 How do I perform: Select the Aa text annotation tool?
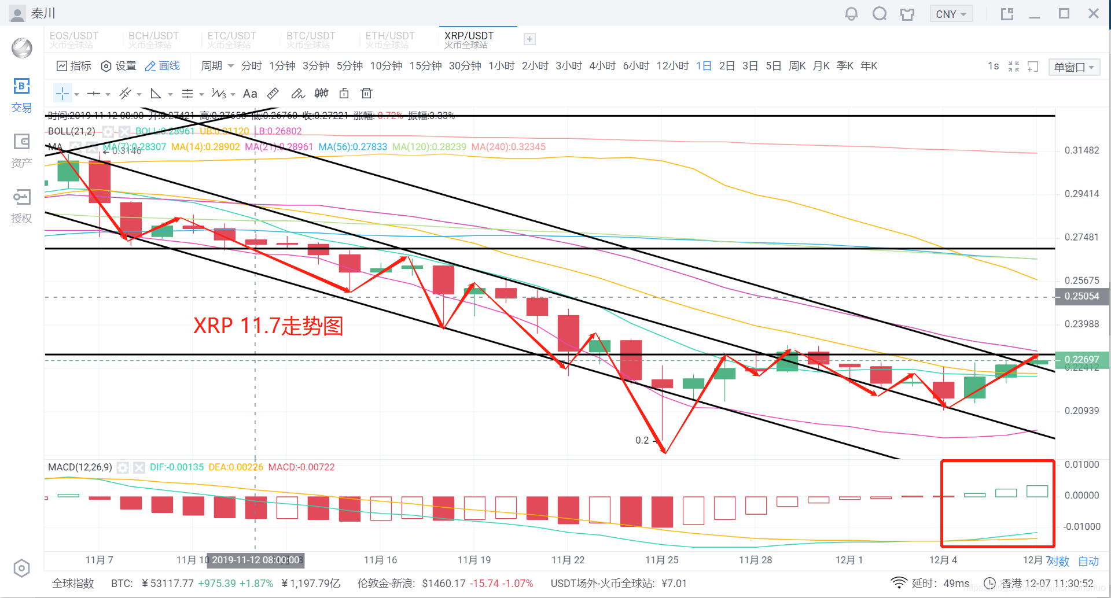pyautogui.click(x=250, y=94)
